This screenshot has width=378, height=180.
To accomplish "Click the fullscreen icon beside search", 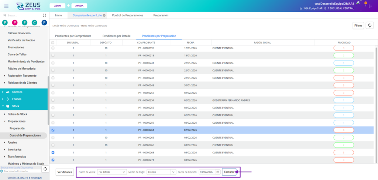I will click(45, 15).
